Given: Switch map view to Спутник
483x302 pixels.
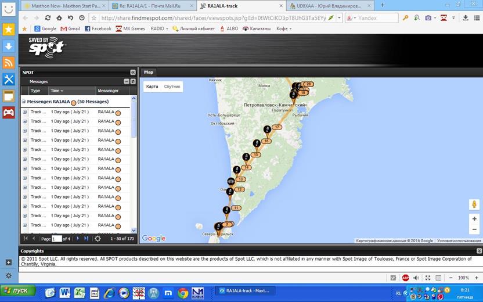Looking at the screenshot, I should [x=172, y=87].
